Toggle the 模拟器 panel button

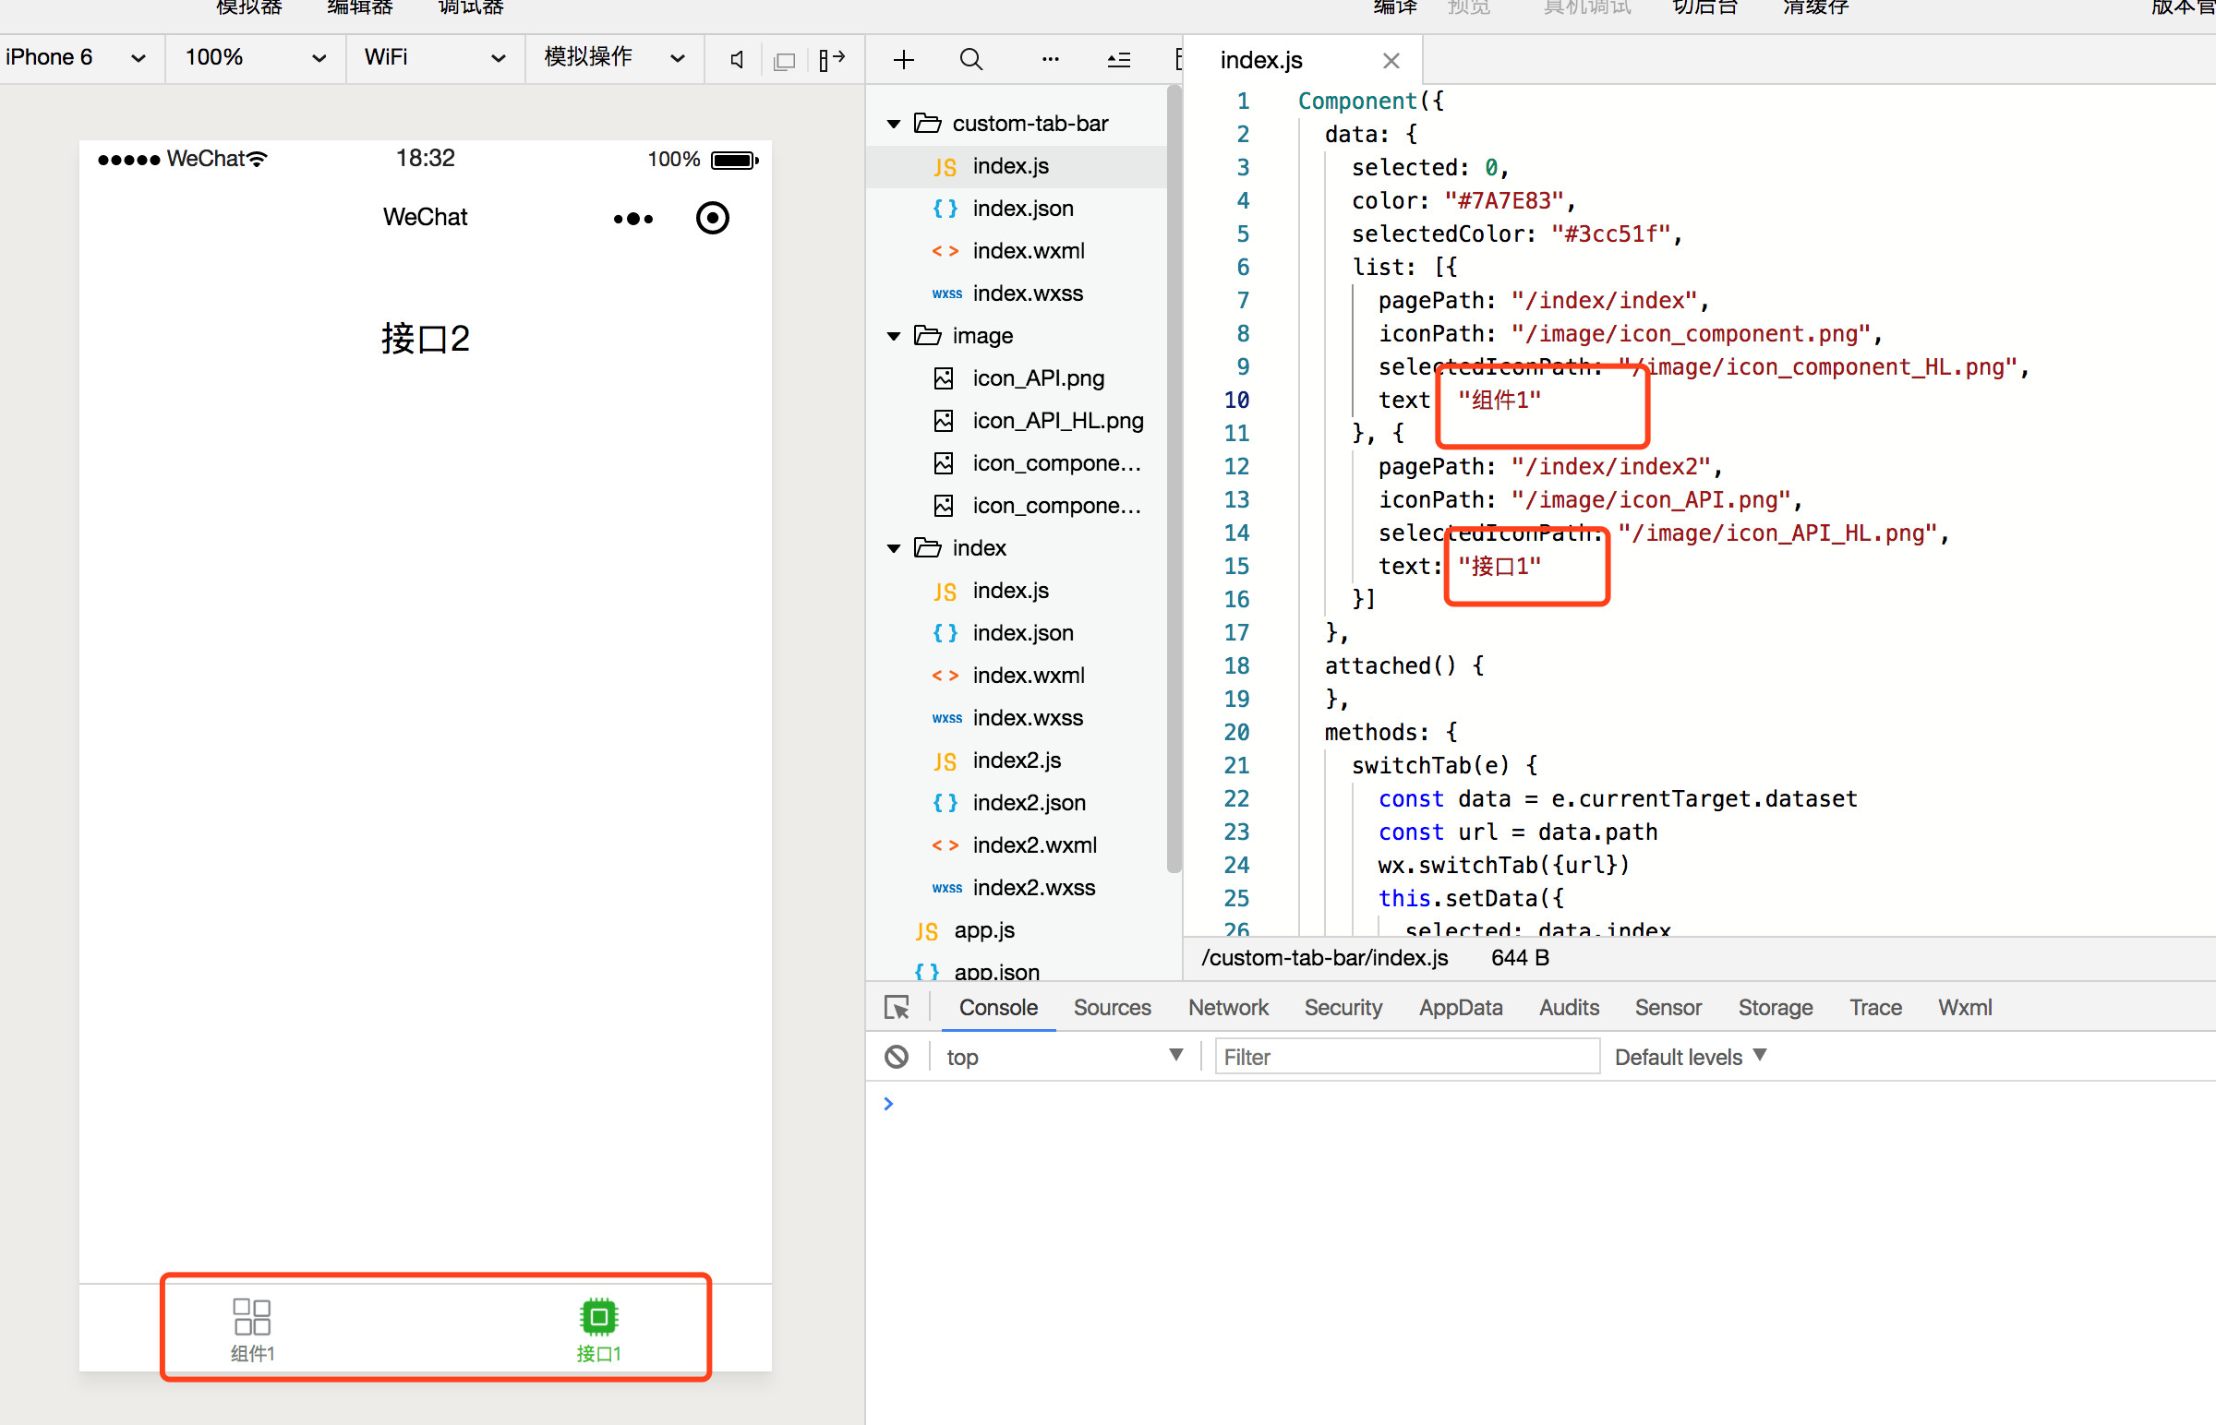coord(249,7)
